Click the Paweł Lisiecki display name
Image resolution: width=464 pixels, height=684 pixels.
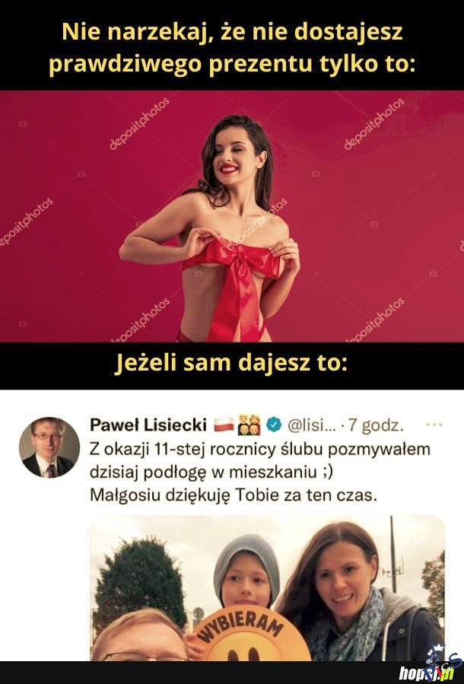coord(148,425)
